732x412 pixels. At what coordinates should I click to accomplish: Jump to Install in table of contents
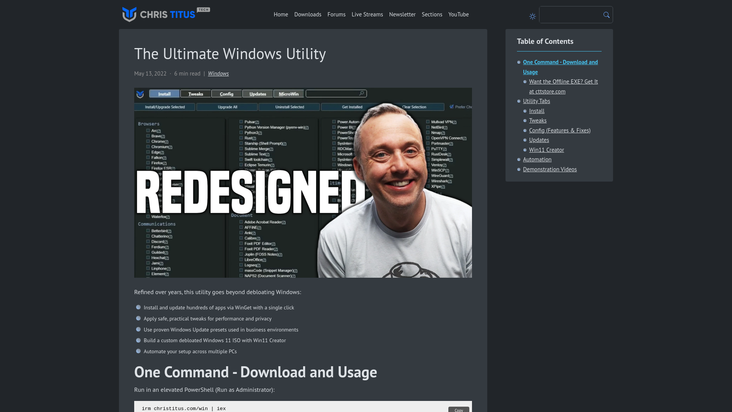click(537, 111)
